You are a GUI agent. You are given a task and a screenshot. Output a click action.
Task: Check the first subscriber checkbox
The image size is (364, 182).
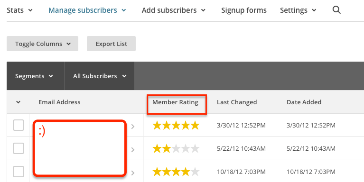point(19,125)
